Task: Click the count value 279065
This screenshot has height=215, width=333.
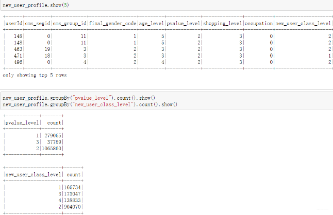Action: click(x=53, y=135)
